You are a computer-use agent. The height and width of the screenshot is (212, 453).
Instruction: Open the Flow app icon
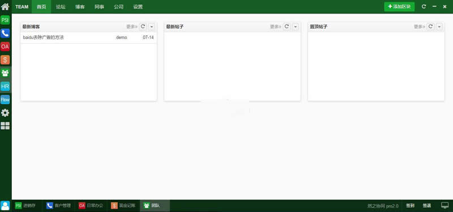(x=5, y=100)
